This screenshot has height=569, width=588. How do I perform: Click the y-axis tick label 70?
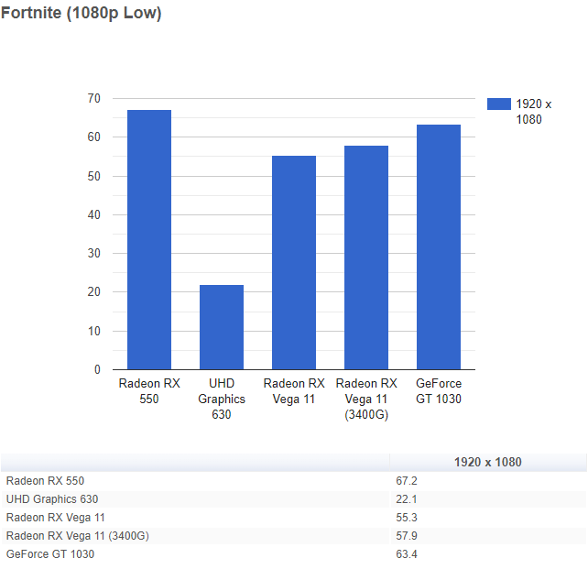[x=93, y=98]
